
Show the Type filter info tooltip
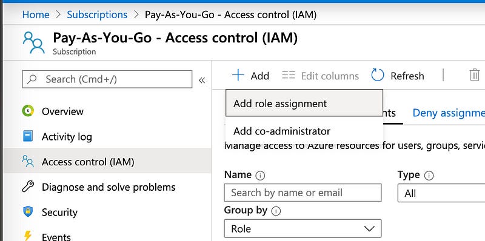(x=429, y=176)
